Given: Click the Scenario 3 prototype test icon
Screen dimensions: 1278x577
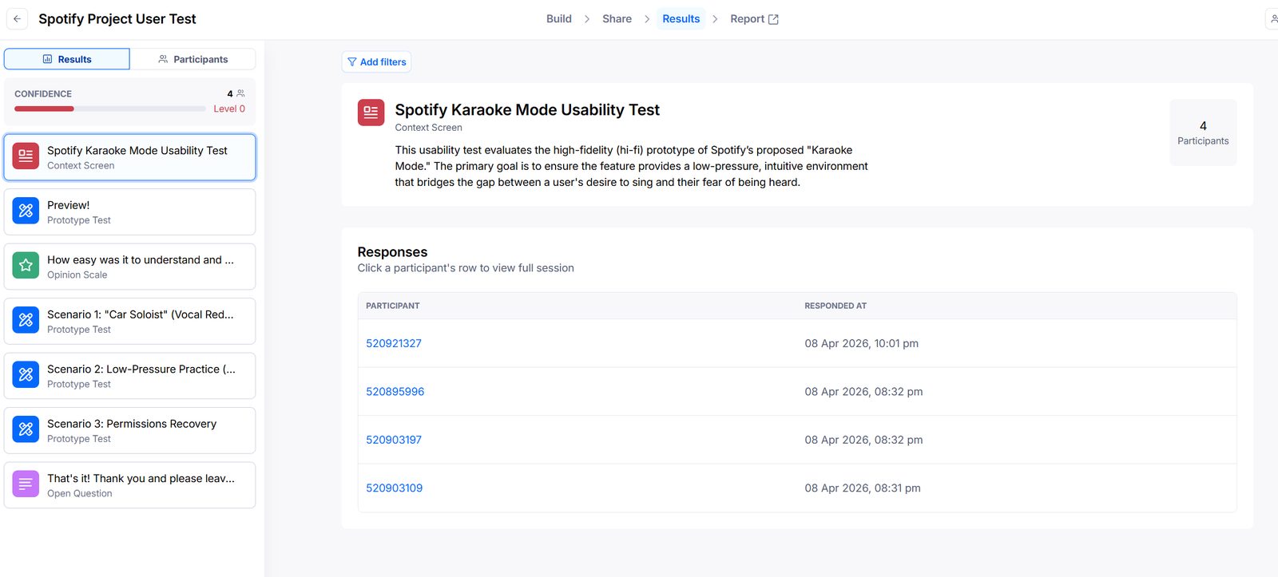Looking at the screenshot, I should coord(26,429).
